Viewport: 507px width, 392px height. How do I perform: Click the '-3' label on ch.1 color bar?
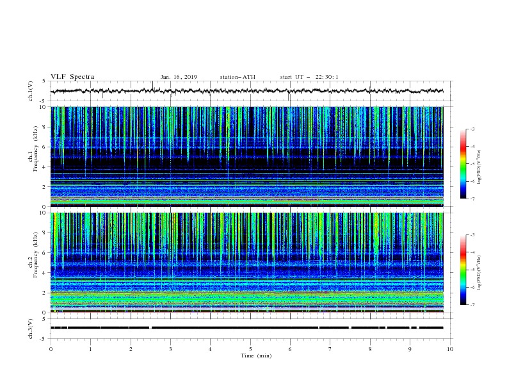pyautogui.click(x=472, y=129)
